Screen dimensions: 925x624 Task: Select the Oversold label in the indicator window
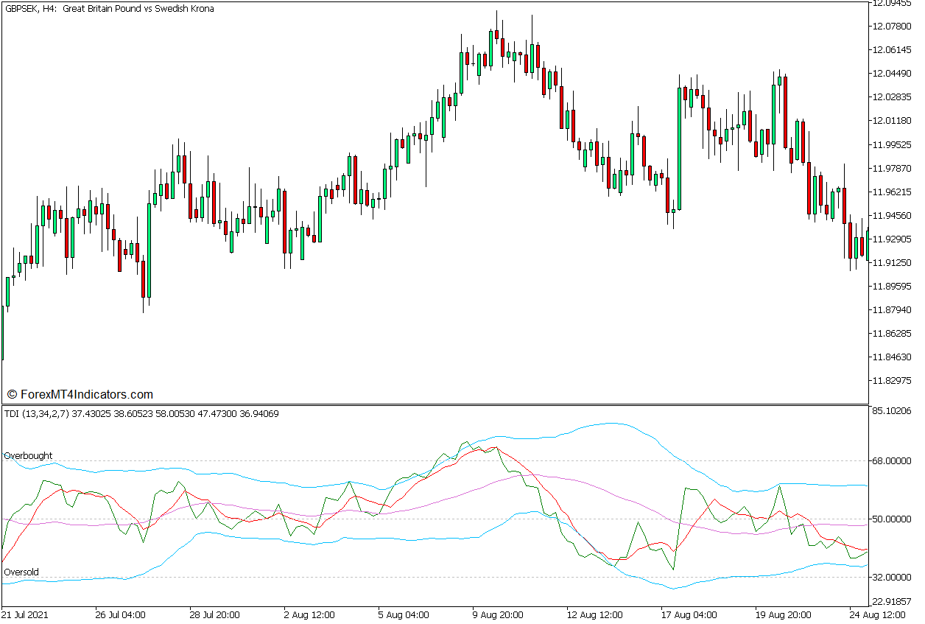[x=21, y=572]
